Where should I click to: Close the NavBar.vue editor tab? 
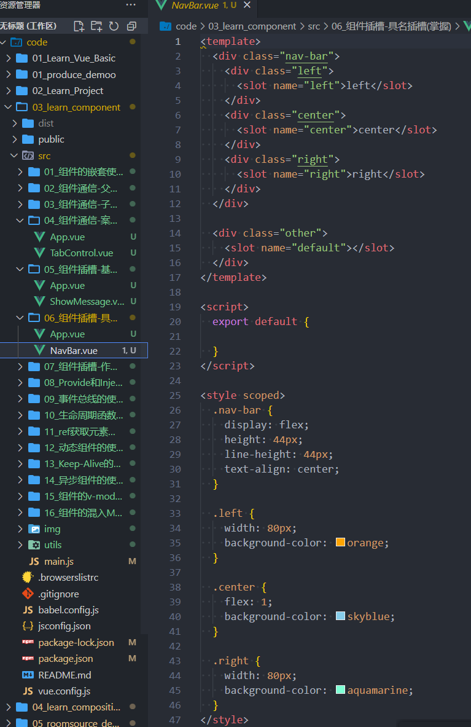pos(247,5)
